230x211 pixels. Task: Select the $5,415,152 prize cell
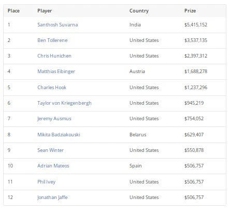(196, 25)
